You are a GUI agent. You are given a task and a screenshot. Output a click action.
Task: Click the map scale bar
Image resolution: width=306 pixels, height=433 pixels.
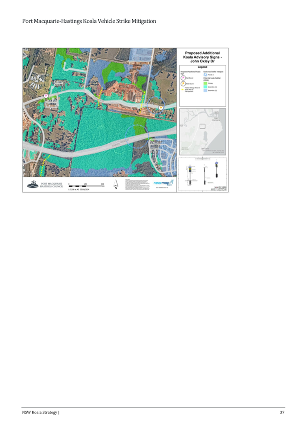click(x=86, y=186)
